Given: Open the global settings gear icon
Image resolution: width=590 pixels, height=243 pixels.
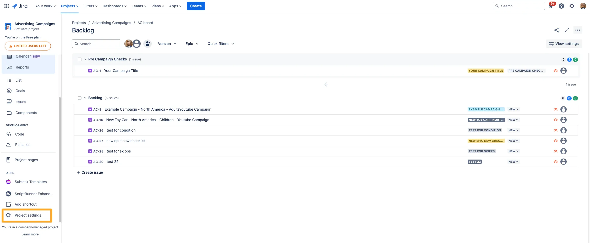Looking at the screenshot, I should tap(572, 6).
